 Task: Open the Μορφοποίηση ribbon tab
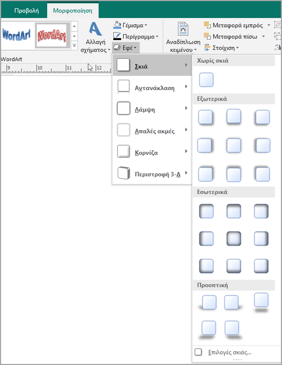pyautogui.click(x=73, y=11)
